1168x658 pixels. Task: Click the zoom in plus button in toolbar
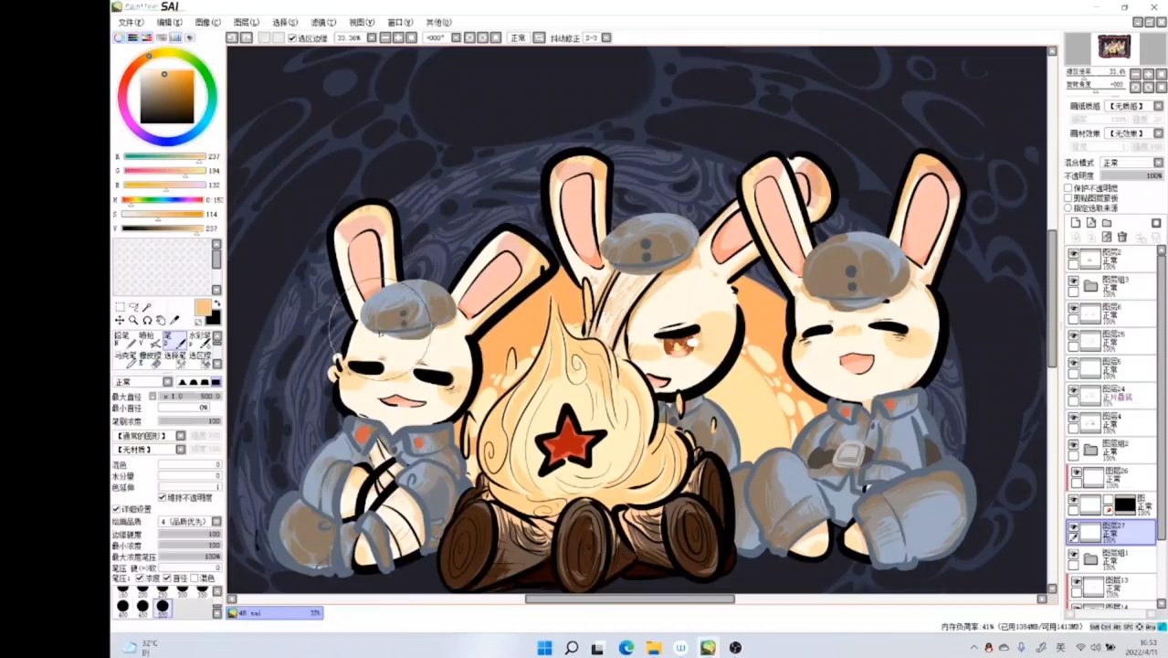(x=397, y=37)
